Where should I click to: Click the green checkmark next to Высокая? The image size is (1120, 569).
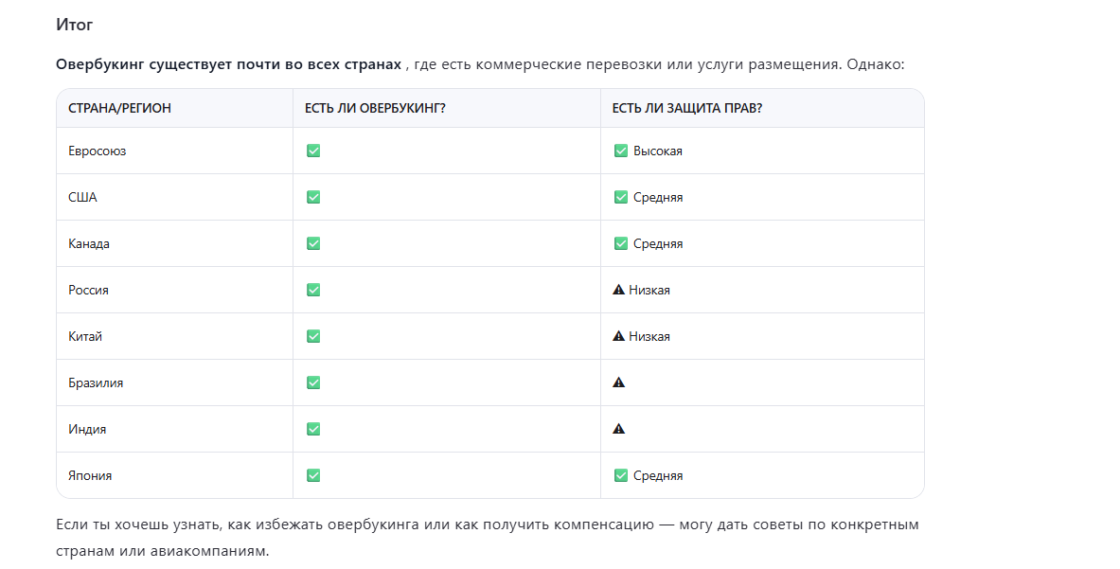coord(621,151)
